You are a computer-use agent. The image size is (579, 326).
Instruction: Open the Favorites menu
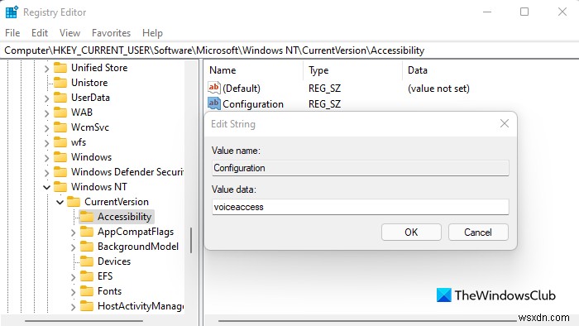[111, 33]
